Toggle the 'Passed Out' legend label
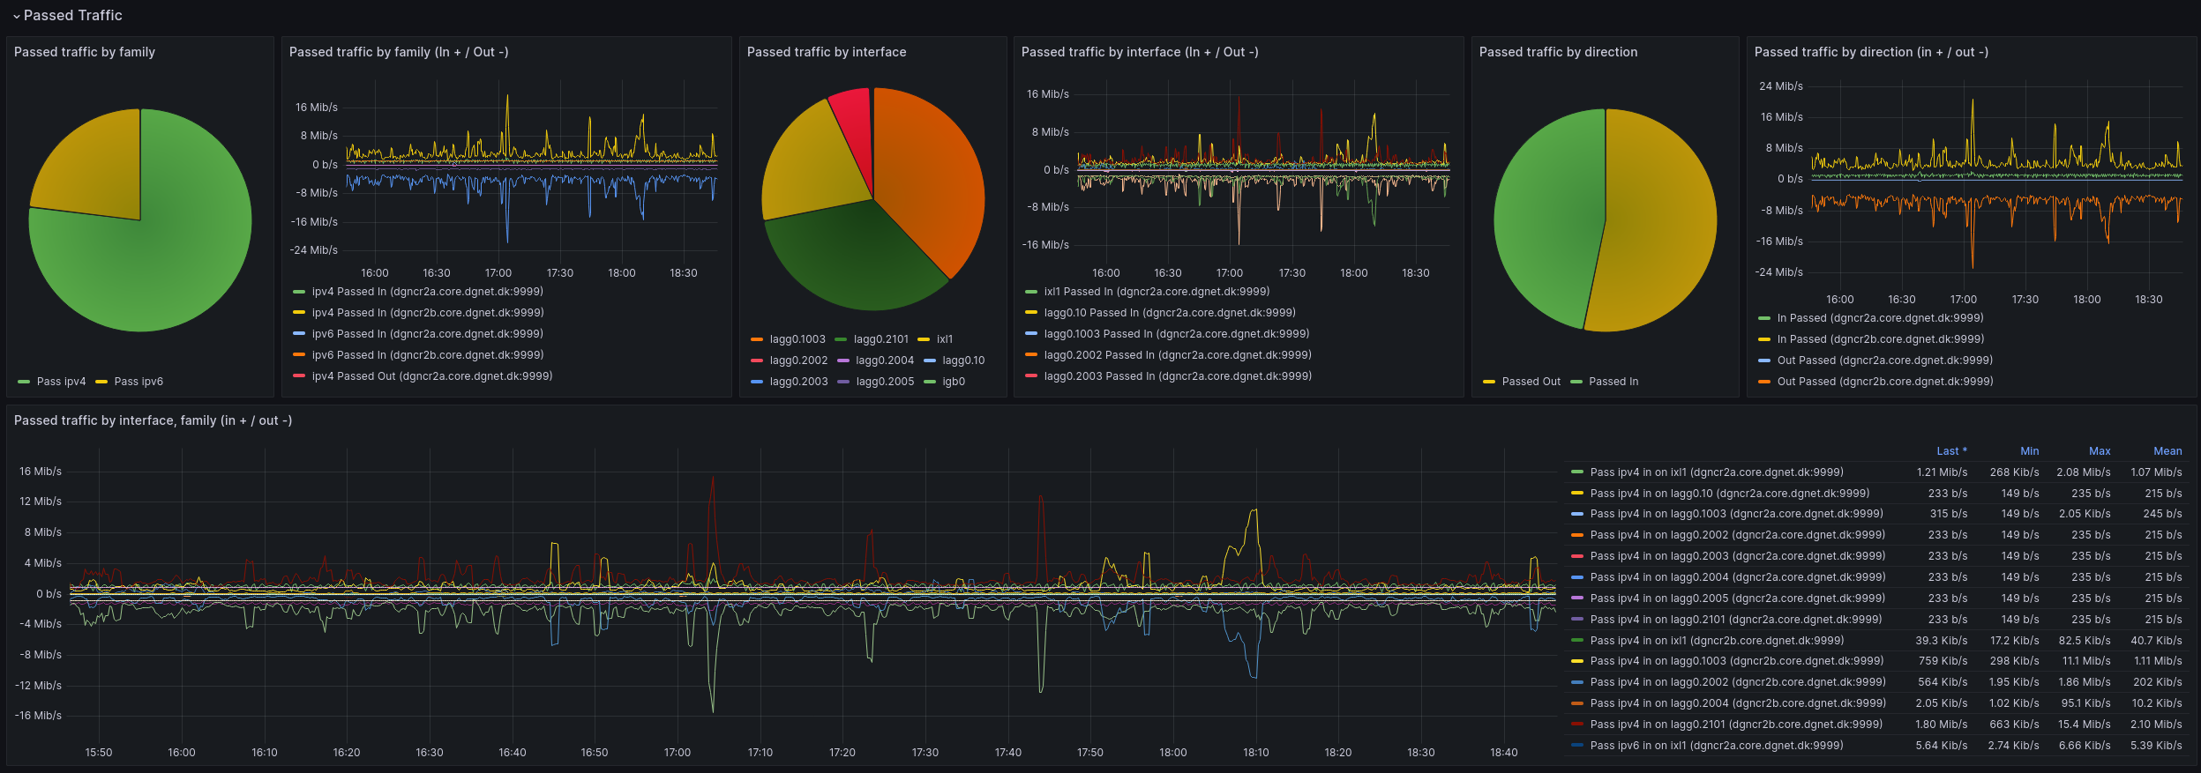Image resolution: width=2201 pixels, height=773 pixels. click(x=1531, y=382)
